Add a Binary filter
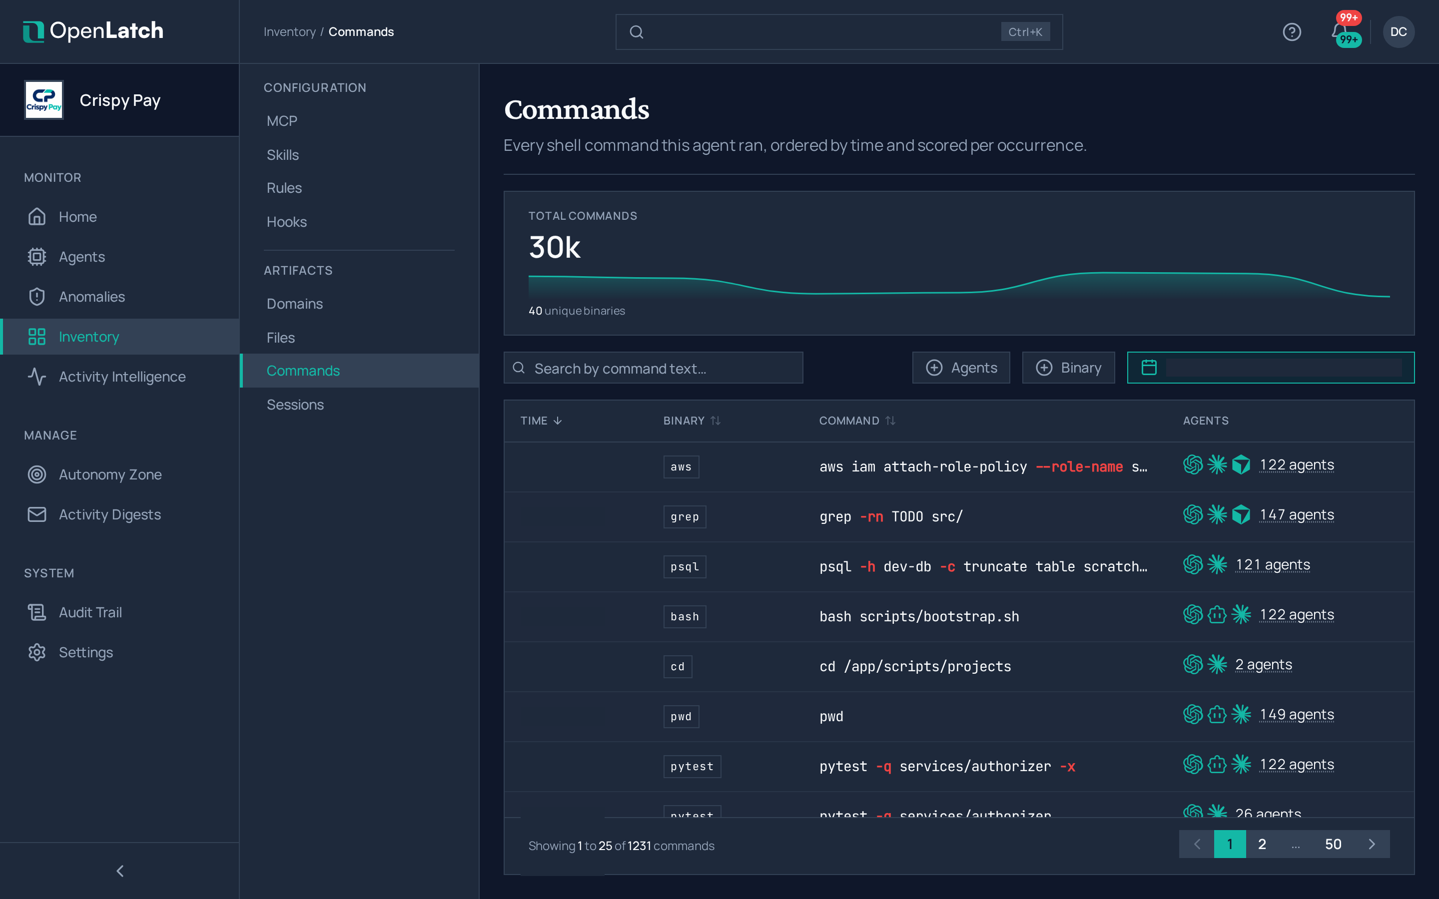 click(1068, 368)
